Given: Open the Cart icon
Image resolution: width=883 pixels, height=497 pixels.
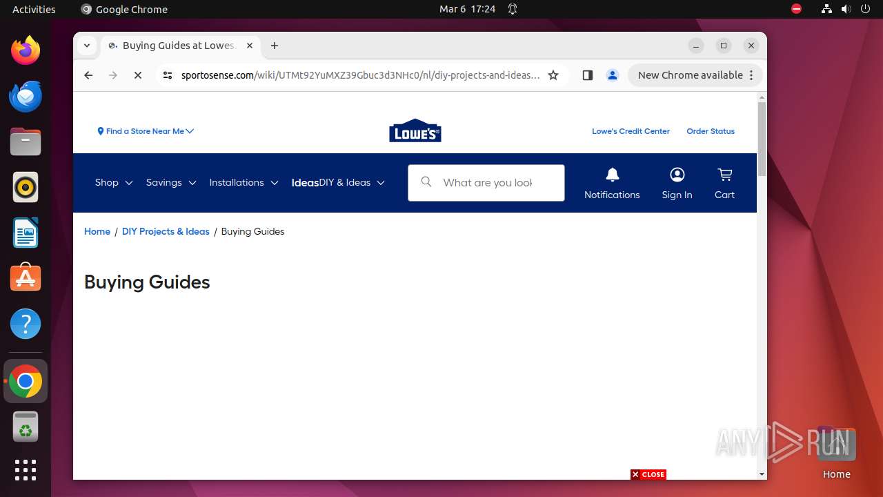Looking at the screenshot, I should (x=724, y=183).
